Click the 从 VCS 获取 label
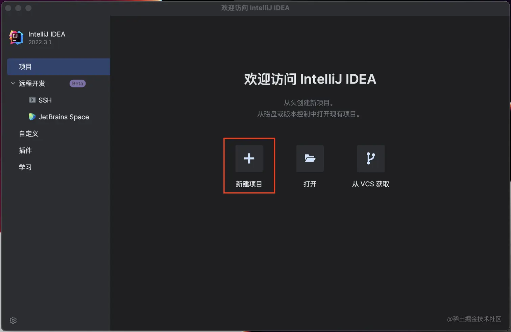Image resolution: width=511 pixels, height=332 pixels. (371, 184)
